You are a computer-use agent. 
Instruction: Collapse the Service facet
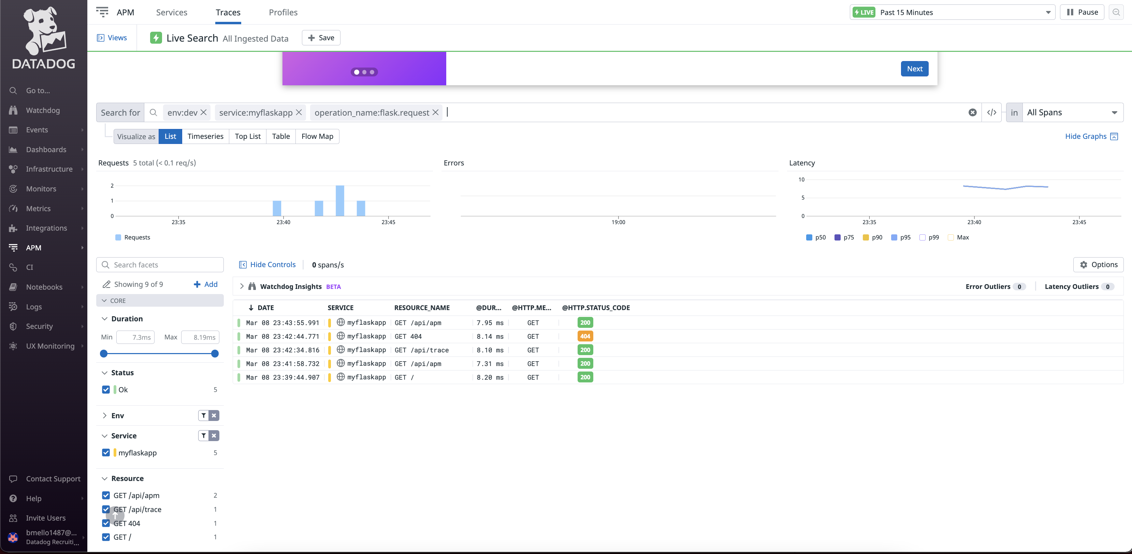tap(105, 436)
